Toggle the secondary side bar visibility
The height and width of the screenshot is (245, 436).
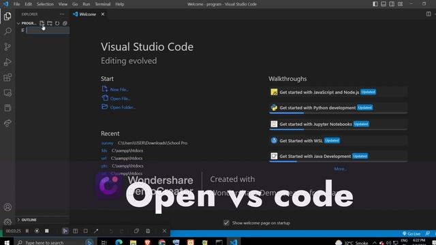392,4
